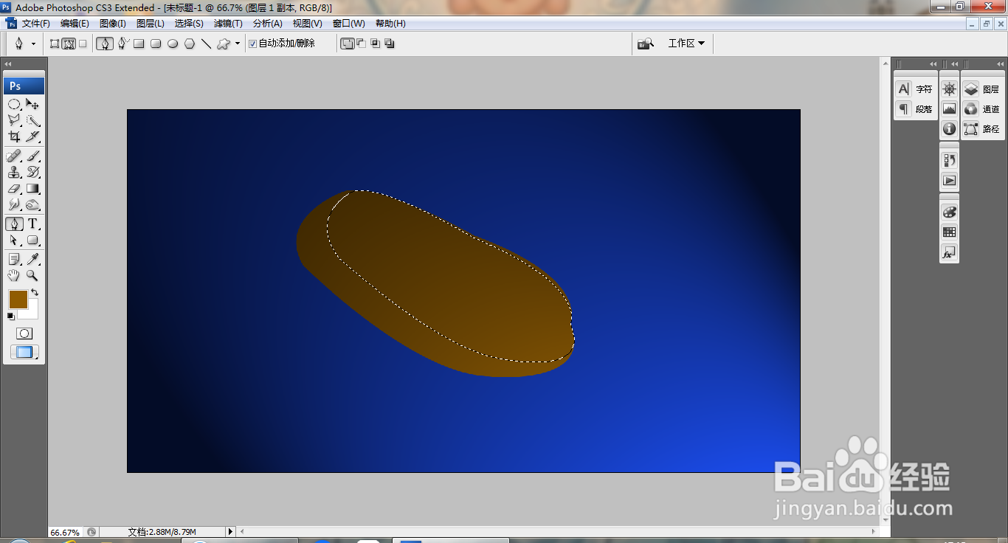Select the Polygonal Lasso tool
Screen dimensions: 1008x543
point(14,120)
